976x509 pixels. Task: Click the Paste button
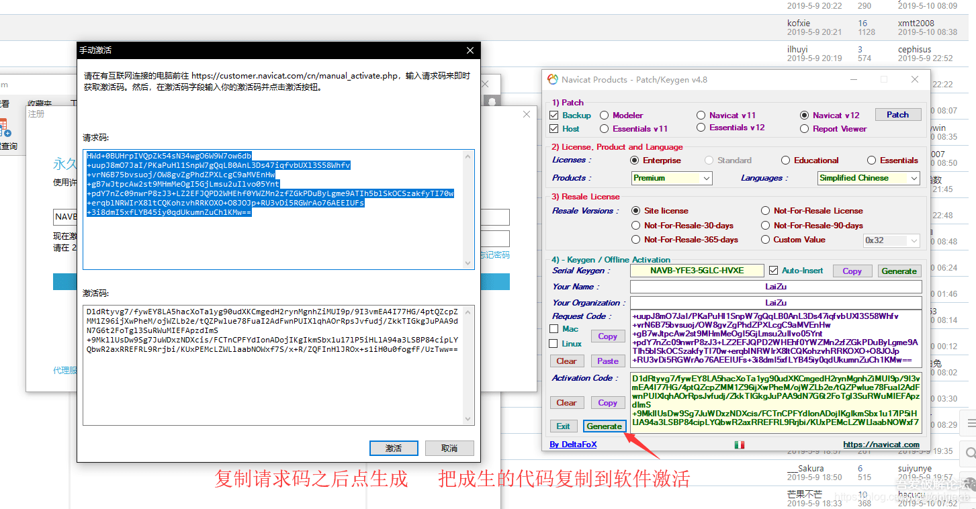click(607, 361)
